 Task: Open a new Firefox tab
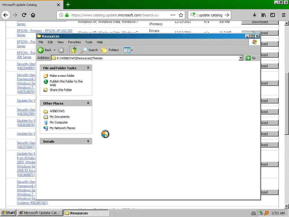coord(68,5)
